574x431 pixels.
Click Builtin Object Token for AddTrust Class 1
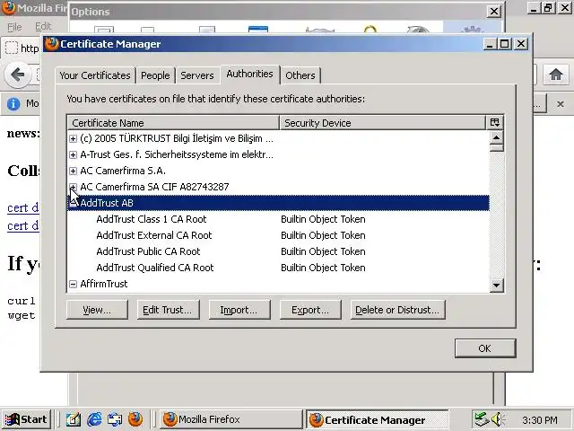(323, 219)
